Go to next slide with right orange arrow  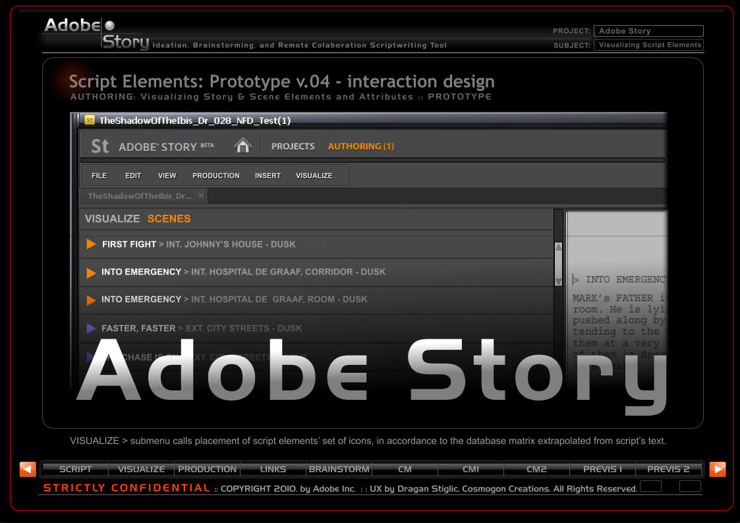tap(718, 469)
